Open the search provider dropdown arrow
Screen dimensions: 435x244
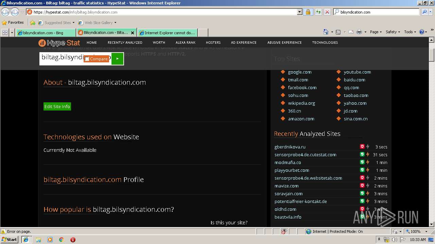pos(431,12)
